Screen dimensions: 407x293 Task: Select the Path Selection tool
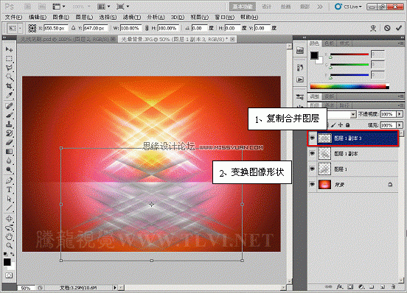pos(9,199)
